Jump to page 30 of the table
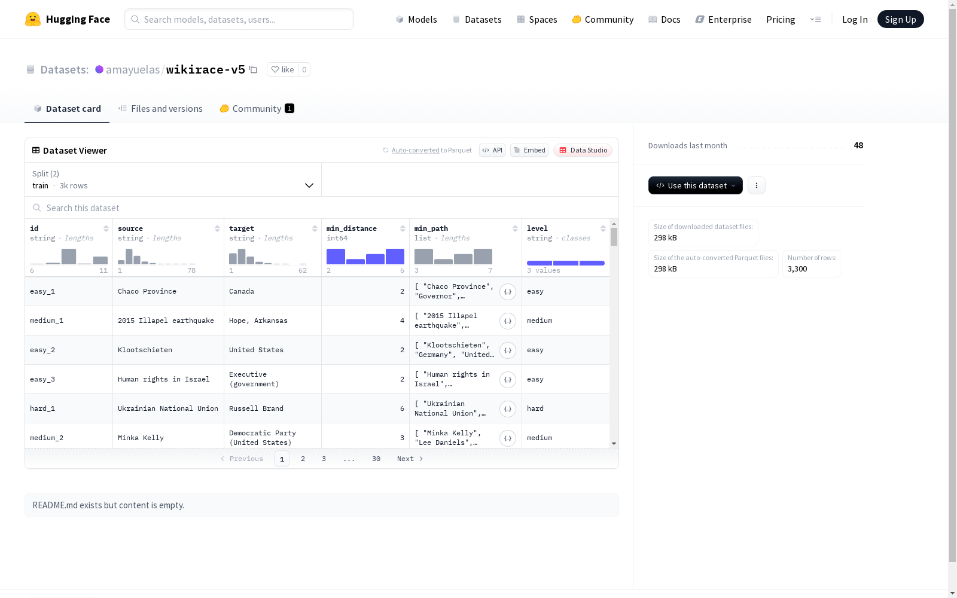Viewport: 957px width, 598px height. (x=376, y=459)
